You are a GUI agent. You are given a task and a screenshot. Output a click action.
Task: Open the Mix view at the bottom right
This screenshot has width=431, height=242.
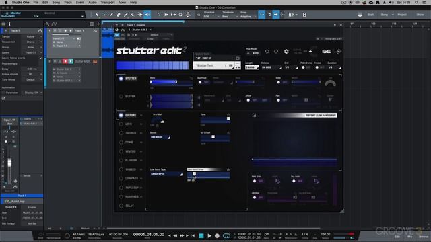[x=410, y=237]
